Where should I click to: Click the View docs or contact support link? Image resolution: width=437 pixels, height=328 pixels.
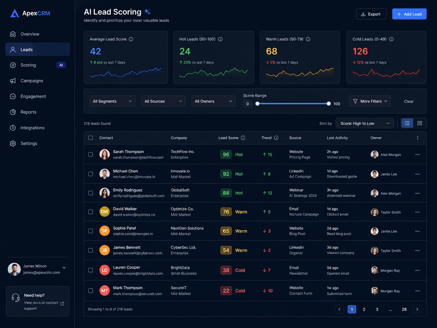pyautogui.click(x=41, y=305)
